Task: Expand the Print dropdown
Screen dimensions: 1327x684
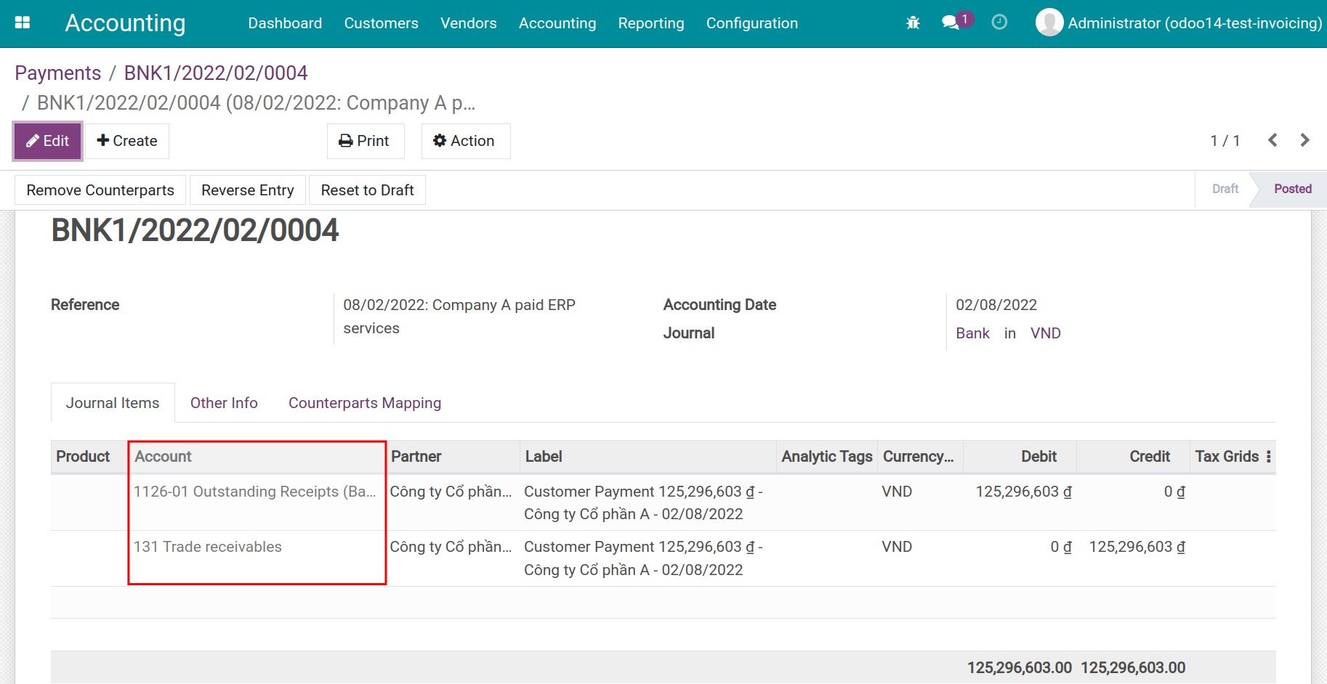Action: (x=365, y=141)
